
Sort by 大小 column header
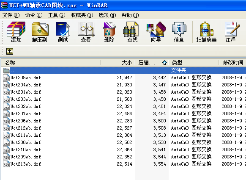(x=118, y=63)
